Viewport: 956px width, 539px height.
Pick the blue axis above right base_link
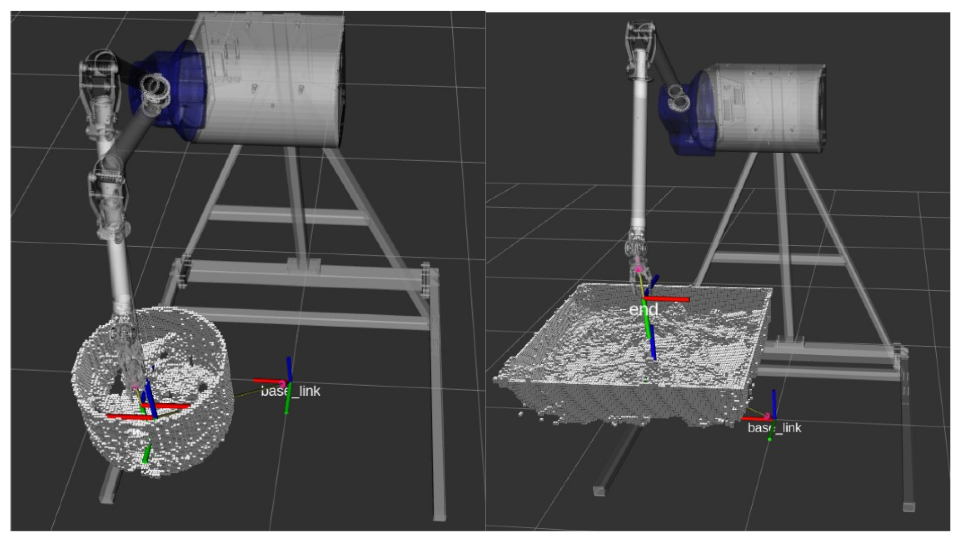click(774, 402)
